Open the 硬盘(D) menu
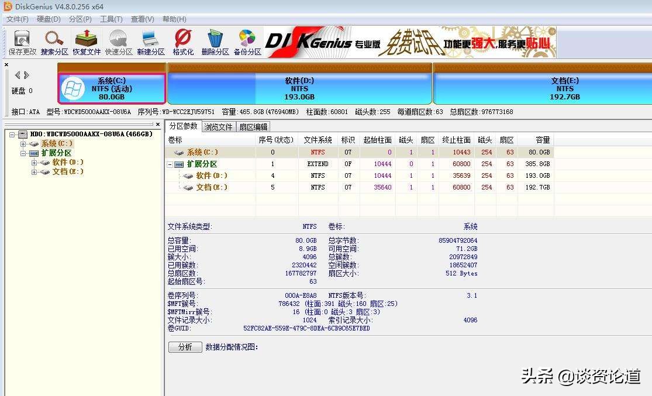652x396 pixels. pos(47,19)
